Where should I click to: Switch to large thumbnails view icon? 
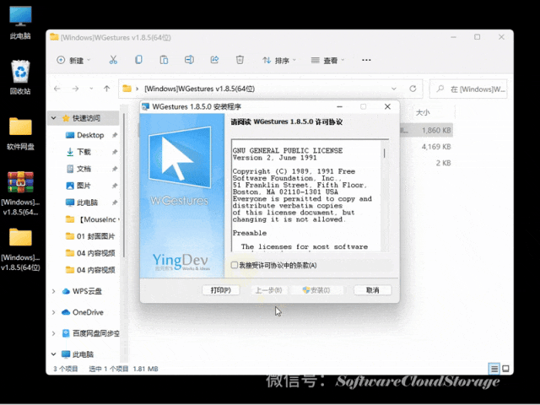pyautogui.click(x=505, y=369)
